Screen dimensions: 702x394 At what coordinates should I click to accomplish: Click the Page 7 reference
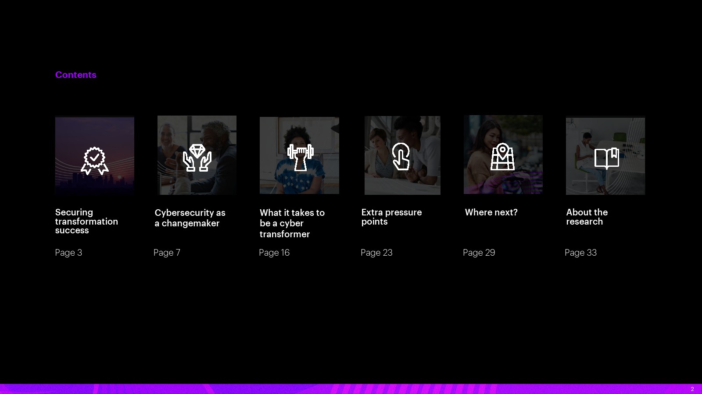tap(167, 253)
